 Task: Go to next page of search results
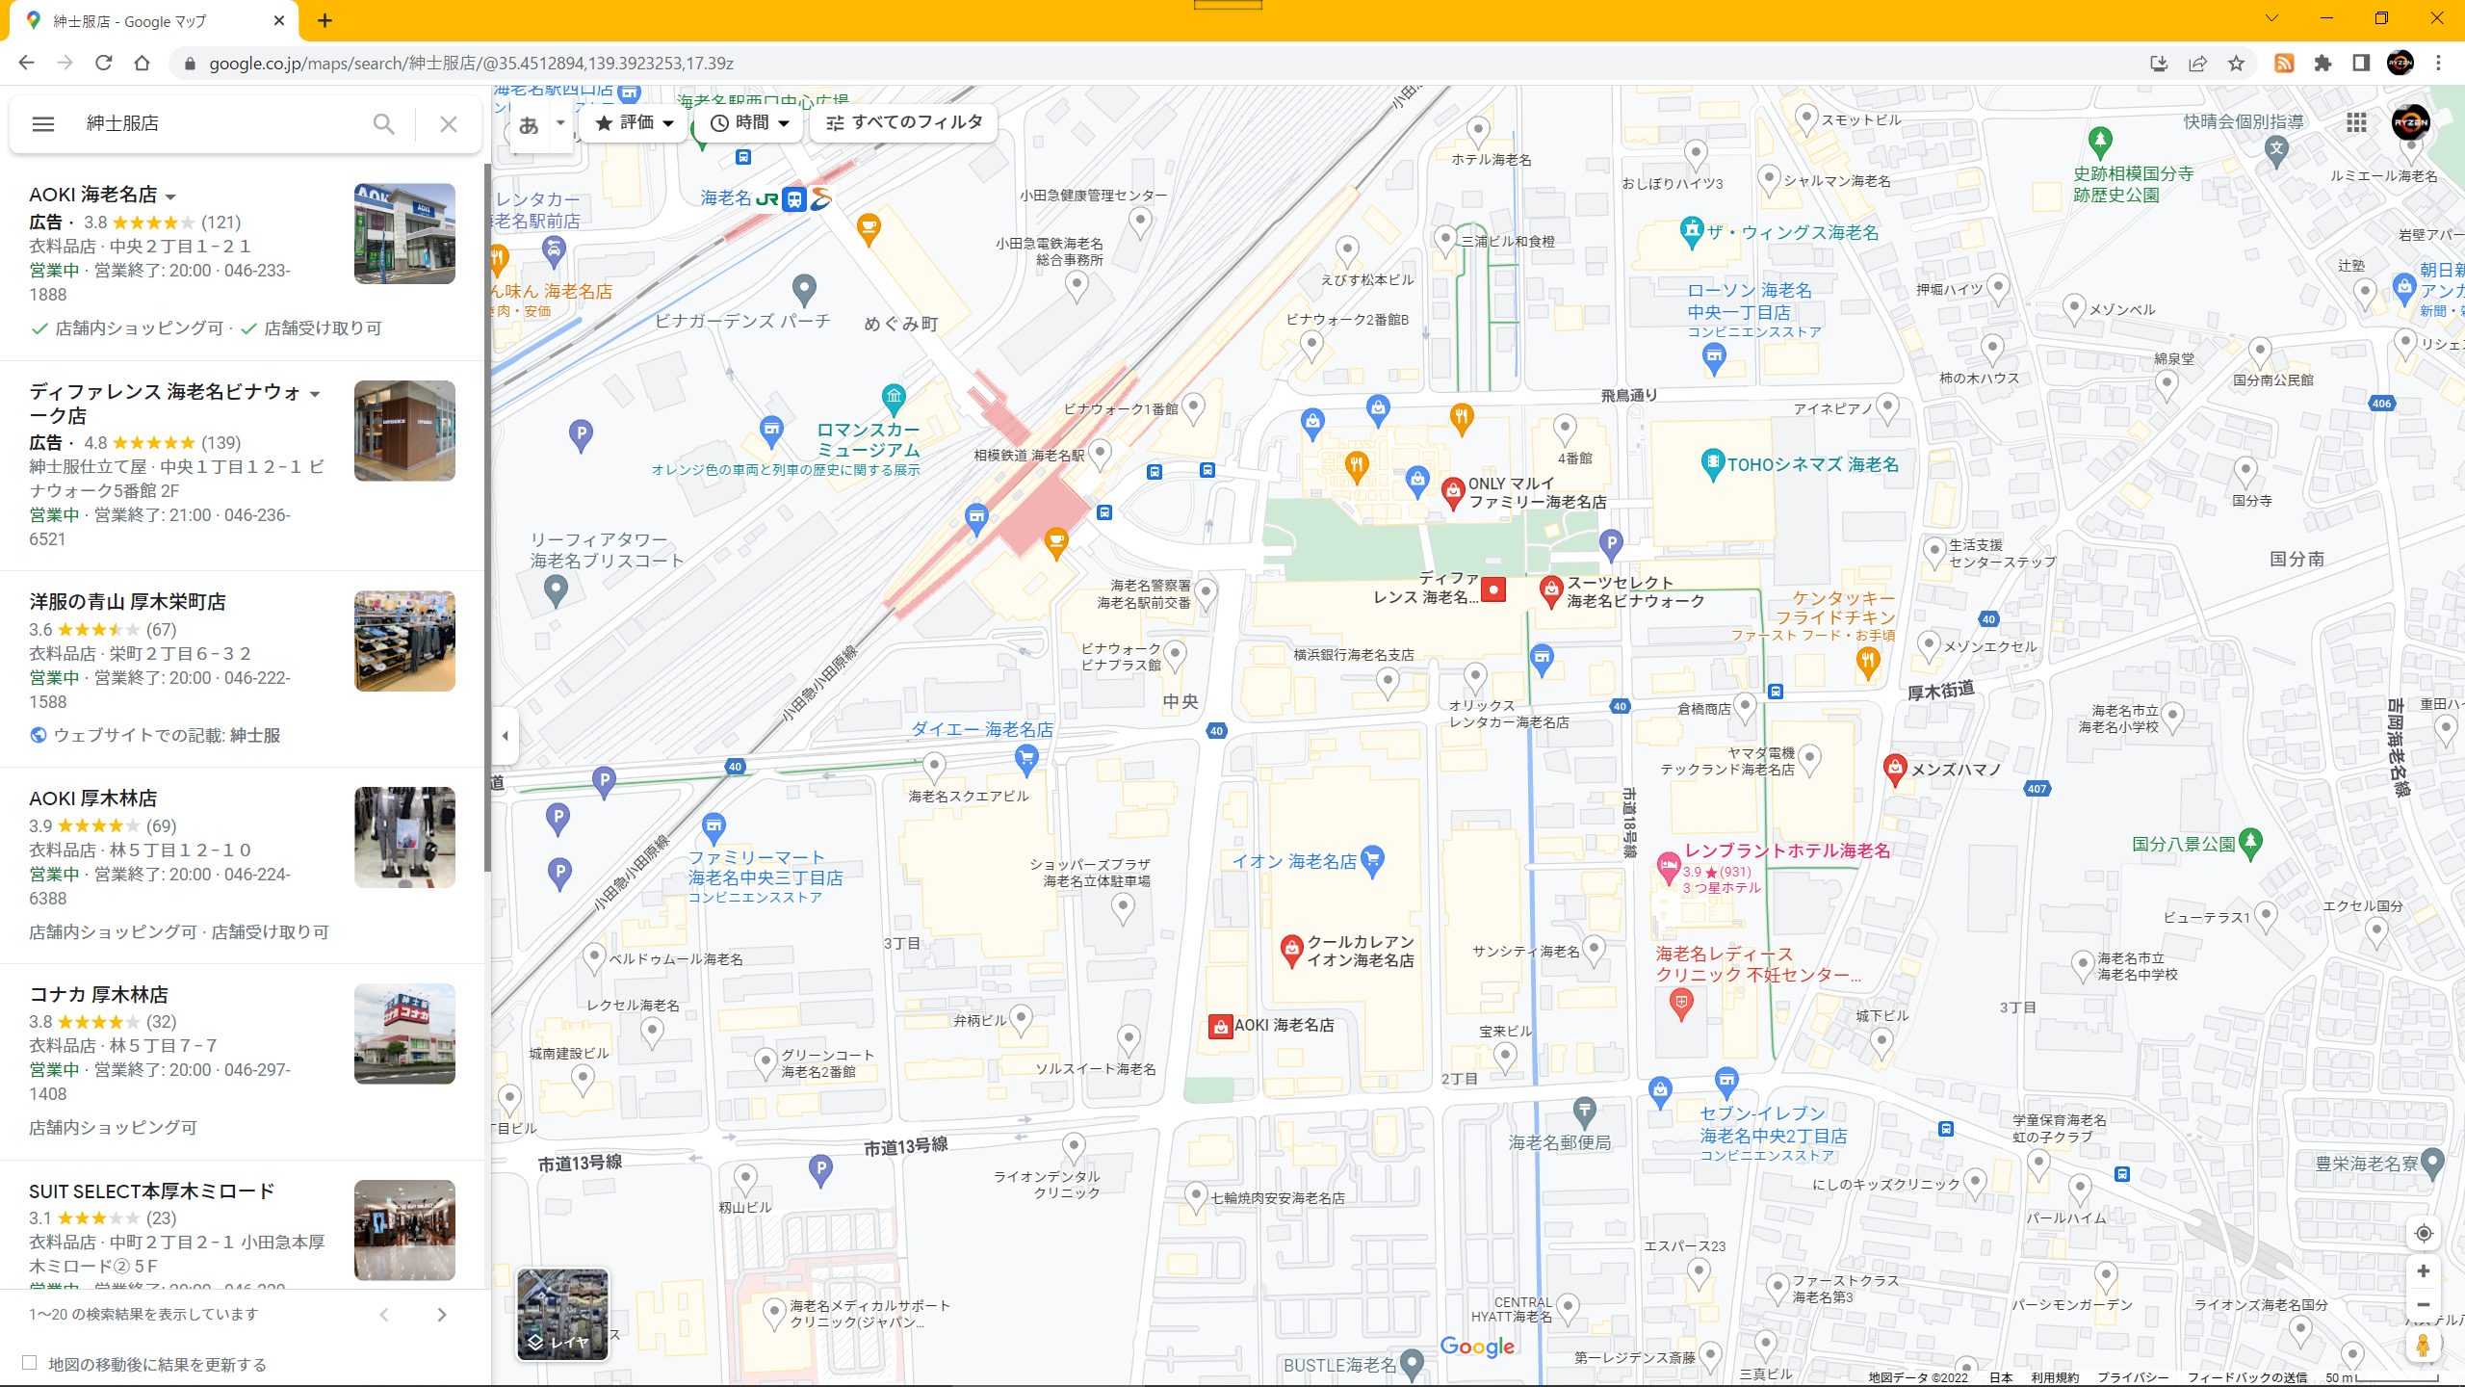442,1315
